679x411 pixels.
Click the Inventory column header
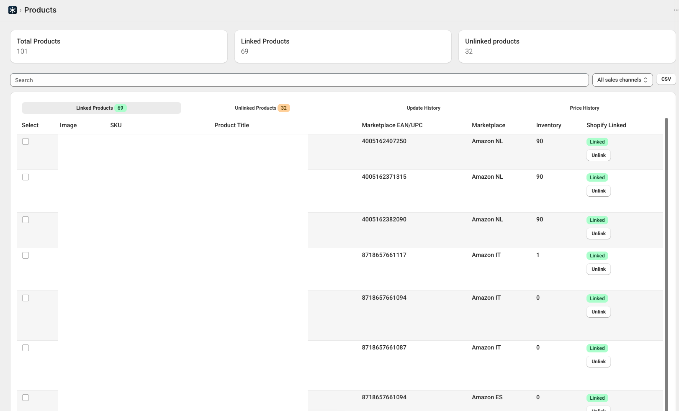click(548, 125)
